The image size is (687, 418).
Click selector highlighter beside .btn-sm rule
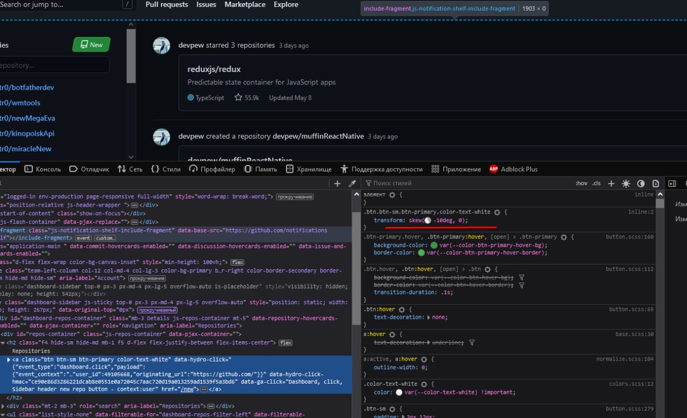point(392,409)
